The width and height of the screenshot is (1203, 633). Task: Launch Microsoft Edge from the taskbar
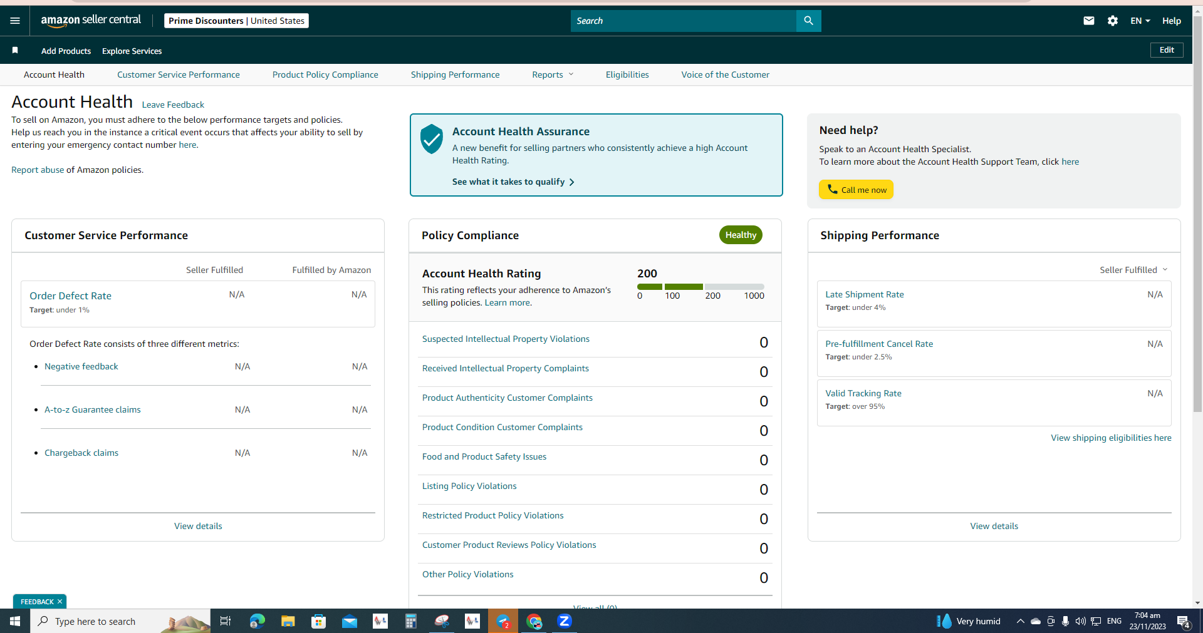(257, 621)
